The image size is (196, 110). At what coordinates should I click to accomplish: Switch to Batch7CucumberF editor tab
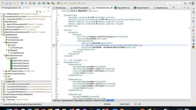(80, 8)
